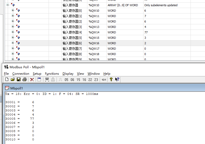The height and width of the screenshot is (144, 205).
Task: Click the channel icon in 输入寄存器[8] row
Action: 18,54
